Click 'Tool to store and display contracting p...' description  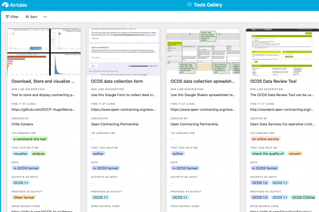click(43, 95)
